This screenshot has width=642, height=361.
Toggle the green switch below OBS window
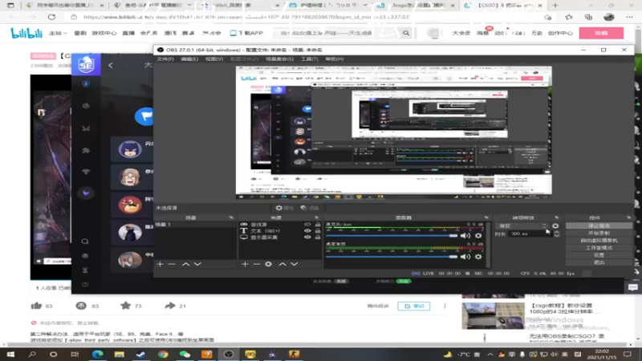(x=404, y=282)
